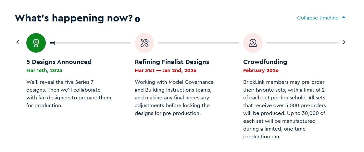The image size is (364, 152).
Task: Click the Mar 31st — Jan 2nd, 2026 date
Action: [x=165, y=70]
